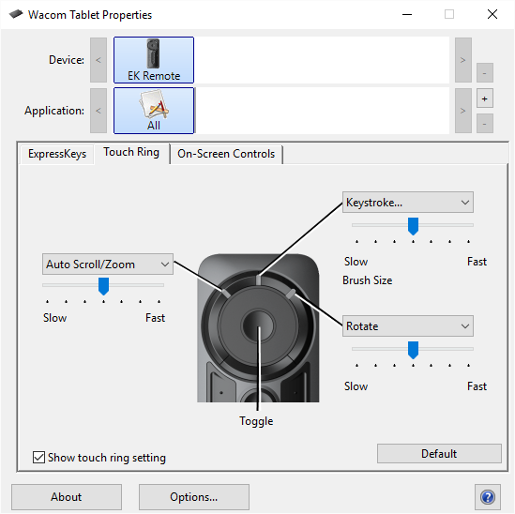Viewport: 515px width, 514px height.
Task: Click the Auto Scroll/Zoom speed slider handle
Action: [103, 286]
